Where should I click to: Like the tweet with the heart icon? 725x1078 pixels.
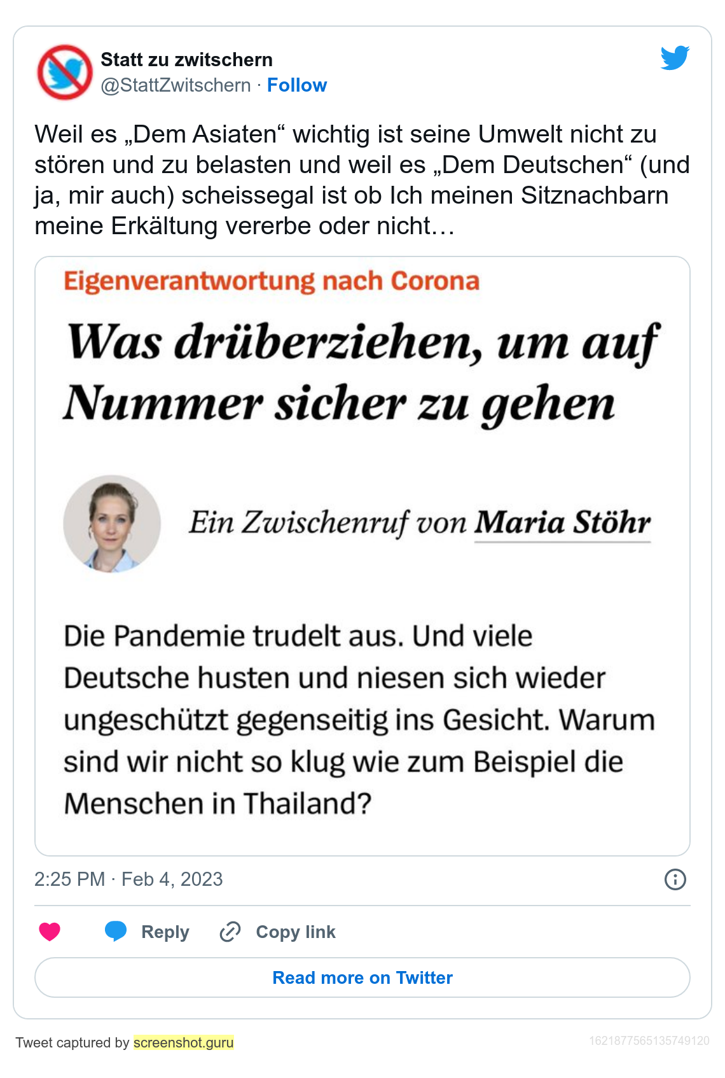pos(50,932)
